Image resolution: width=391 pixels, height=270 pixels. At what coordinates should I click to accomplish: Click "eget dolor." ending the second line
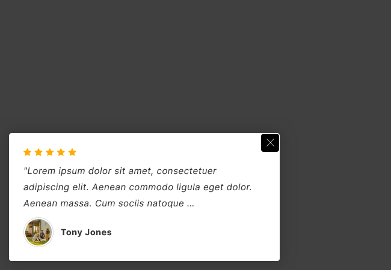236,187
